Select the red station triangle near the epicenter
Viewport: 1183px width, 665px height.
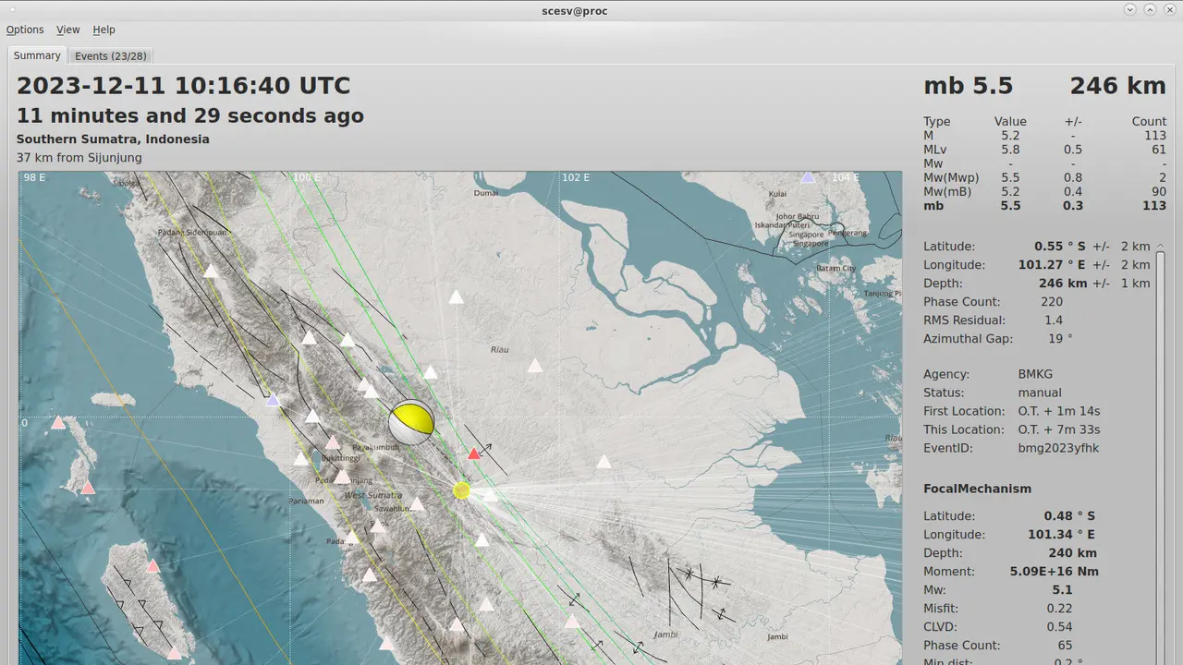pyautogui.click(x=474, y=453)
